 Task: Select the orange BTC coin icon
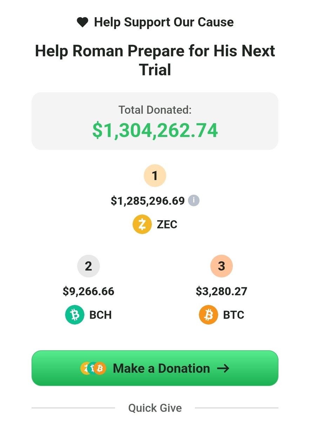coord(208,315)
